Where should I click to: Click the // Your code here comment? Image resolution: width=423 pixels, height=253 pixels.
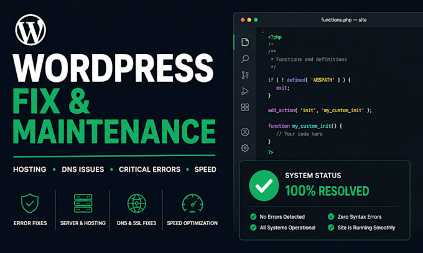(299, 134)
